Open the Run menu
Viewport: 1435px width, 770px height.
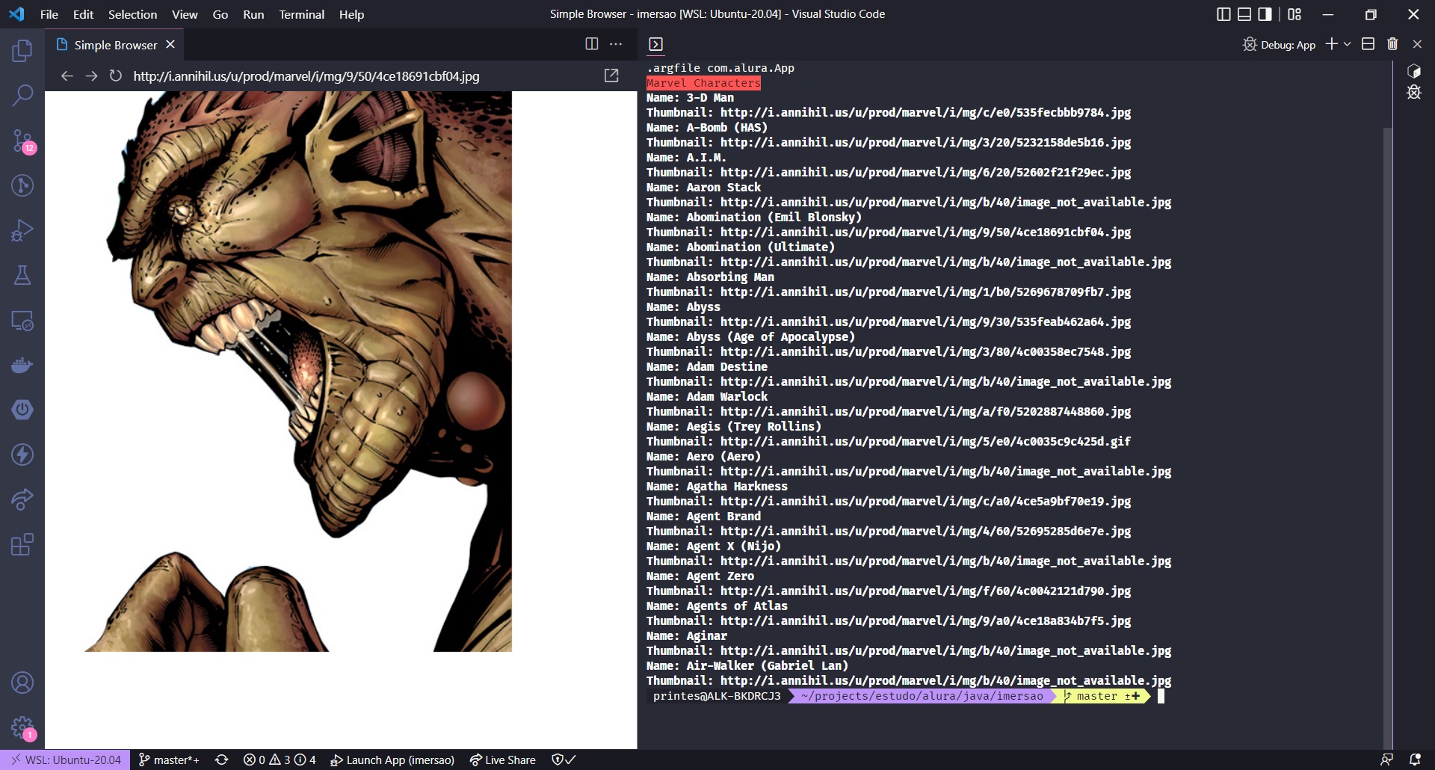click(253, 14)
